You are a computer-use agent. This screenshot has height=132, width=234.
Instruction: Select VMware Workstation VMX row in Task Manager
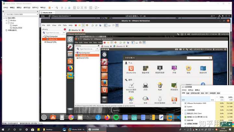[x=207, y=103]
